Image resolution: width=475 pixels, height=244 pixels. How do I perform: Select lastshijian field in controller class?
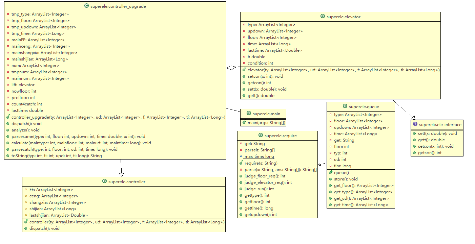[59, 215]
